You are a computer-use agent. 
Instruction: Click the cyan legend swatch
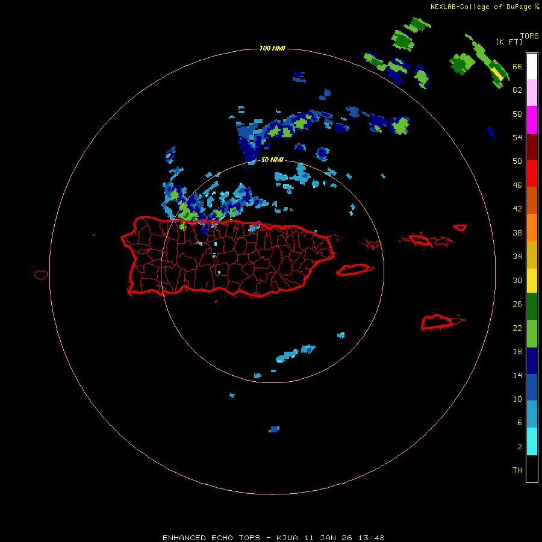tap(532, 441)
